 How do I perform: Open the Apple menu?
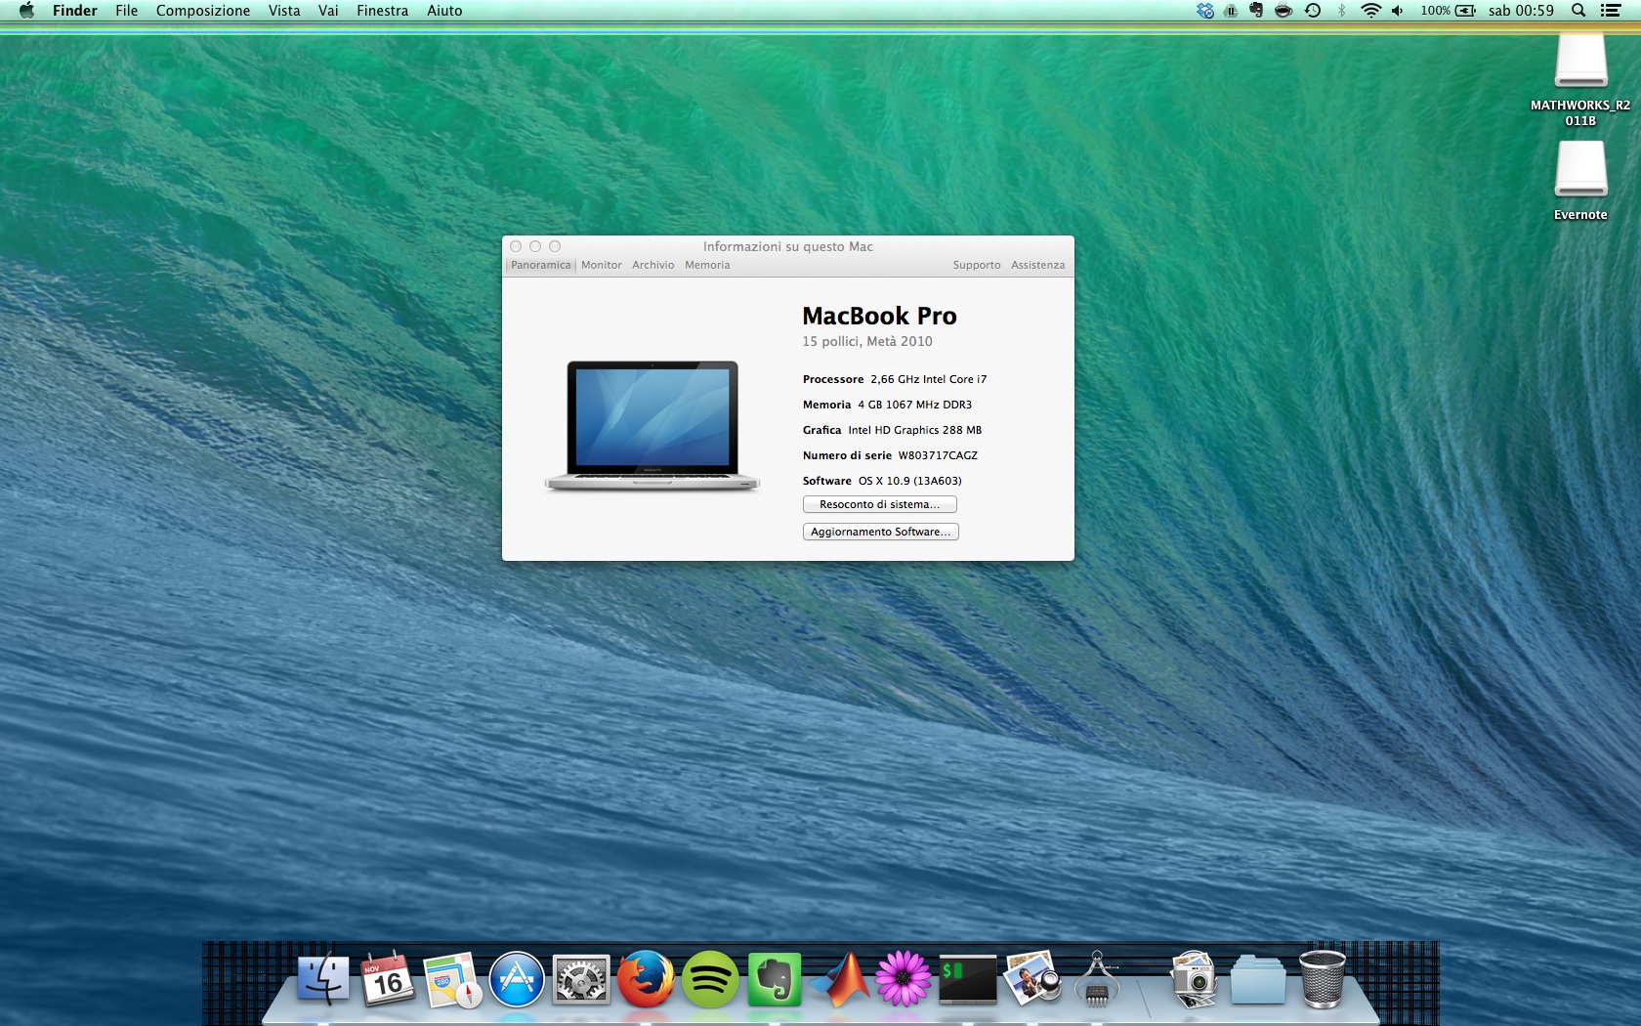click(x=26, y=11)
